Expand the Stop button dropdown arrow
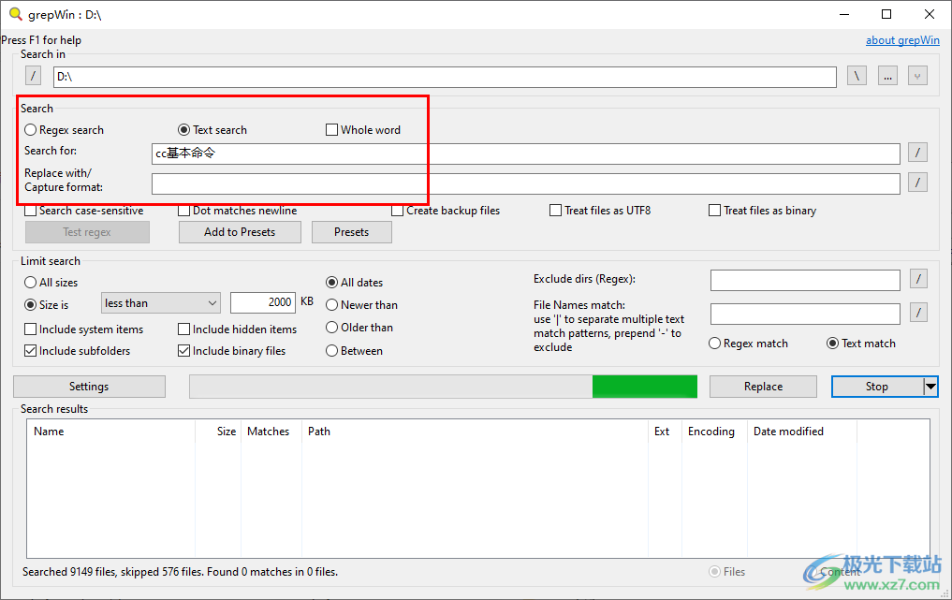The image size is (952, 600). [x=930, y=387]
